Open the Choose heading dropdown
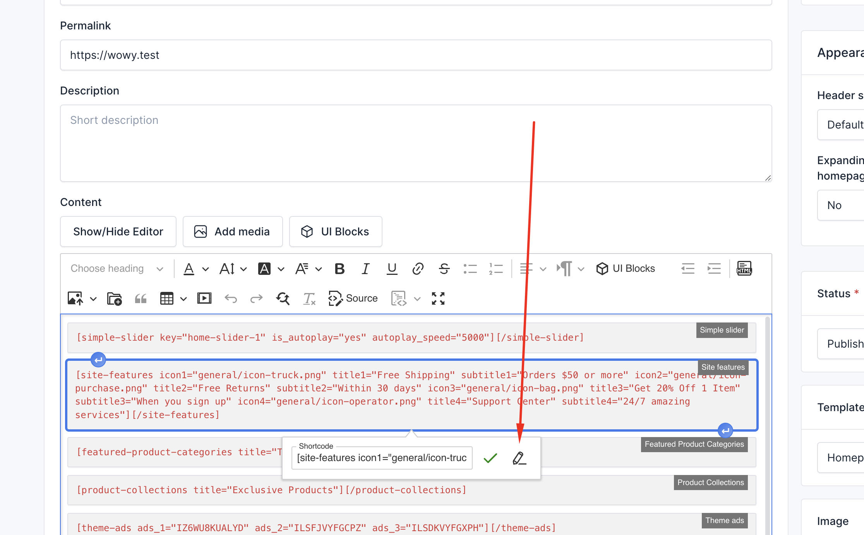The width and height of the screenshot is (864, 535). click(117, 269)
